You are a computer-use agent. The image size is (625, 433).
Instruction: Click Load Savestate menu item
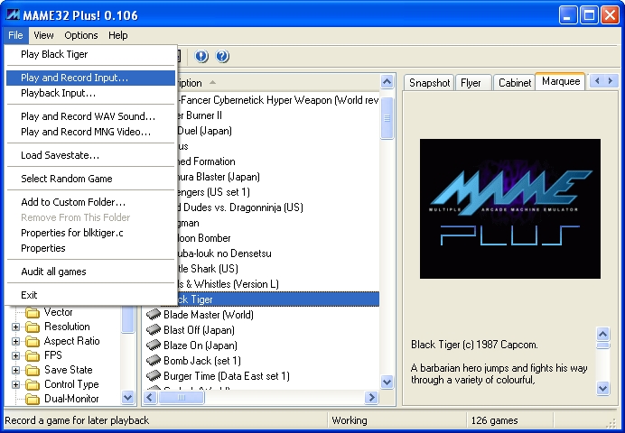(x=61, y=155)
